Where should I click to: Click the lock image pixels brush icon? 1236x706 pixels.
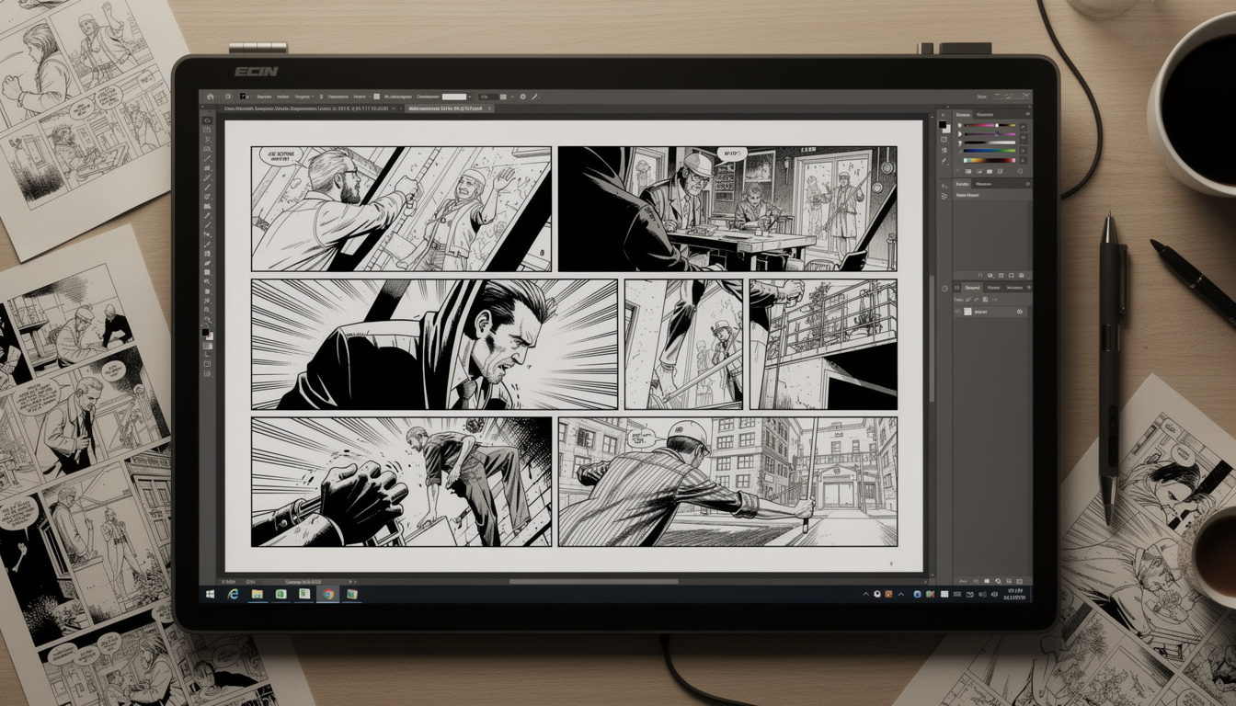977,300
